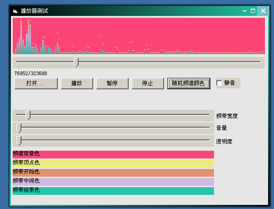This screenshot has height=209, width=274.
Task: Pause the track using 暂停 button
Action: tap(112, 83)
